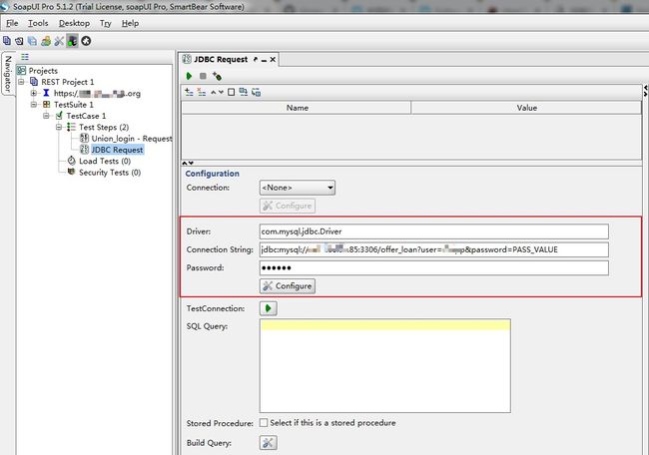Click the save properties to file icon
The height and width of the screenshot is (455, 649).
pyautogui.click(x=257, y=92)
